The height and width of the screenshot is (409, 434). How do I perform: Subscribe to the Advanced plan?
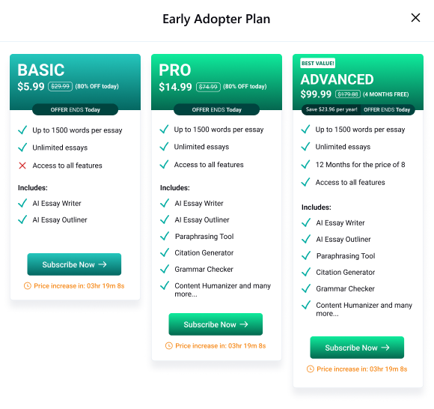[357, 348]
